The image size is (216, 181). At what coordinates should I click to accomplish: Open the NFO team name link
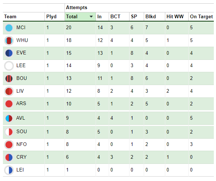(x=22, y=145)
